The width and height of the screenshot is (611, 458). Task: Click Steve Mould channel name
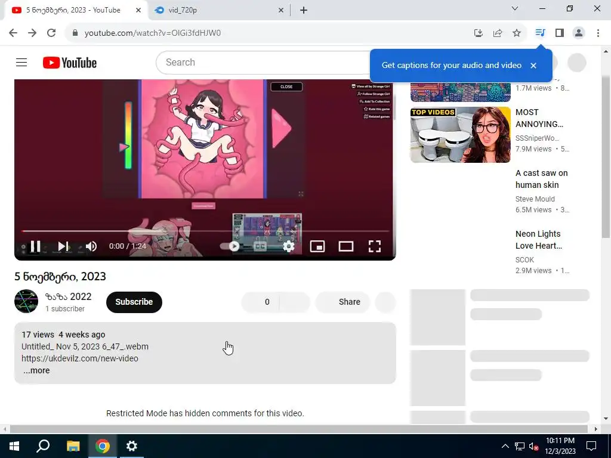tap(535, 199)
